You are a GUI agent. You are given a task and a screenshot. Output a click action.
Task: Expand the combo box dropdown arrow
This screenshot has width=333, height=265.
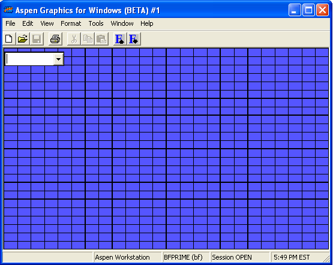[58, 59]
